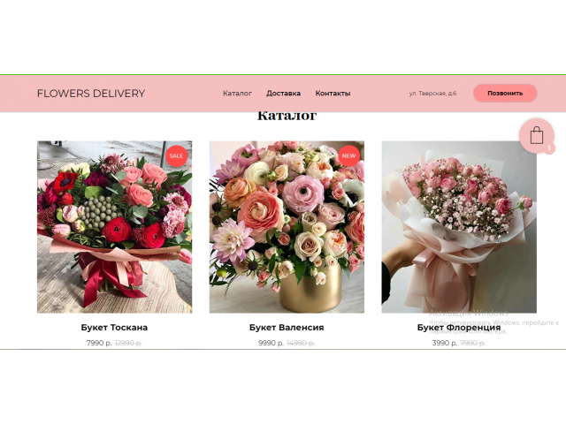
Task: Click the 9990 р. price
Action: pyautogui.click(x=271, y=343)
